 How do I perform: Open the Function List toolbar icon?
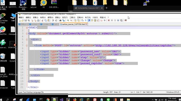point(98,20)
